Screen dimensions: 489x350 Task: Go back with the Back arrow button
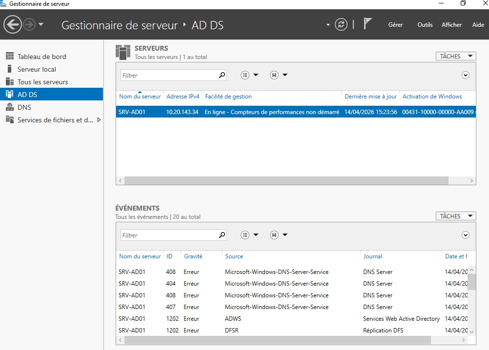(13, 24)
